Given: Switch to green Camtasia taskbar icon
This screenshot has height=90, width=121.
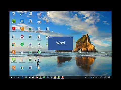Looking at the screenshot, I should point(59,77).
